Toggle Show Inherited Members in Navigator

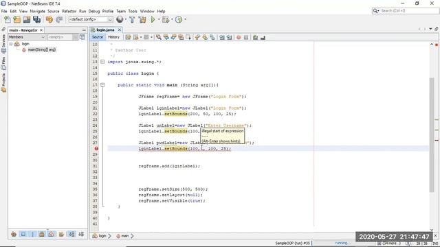14,234
